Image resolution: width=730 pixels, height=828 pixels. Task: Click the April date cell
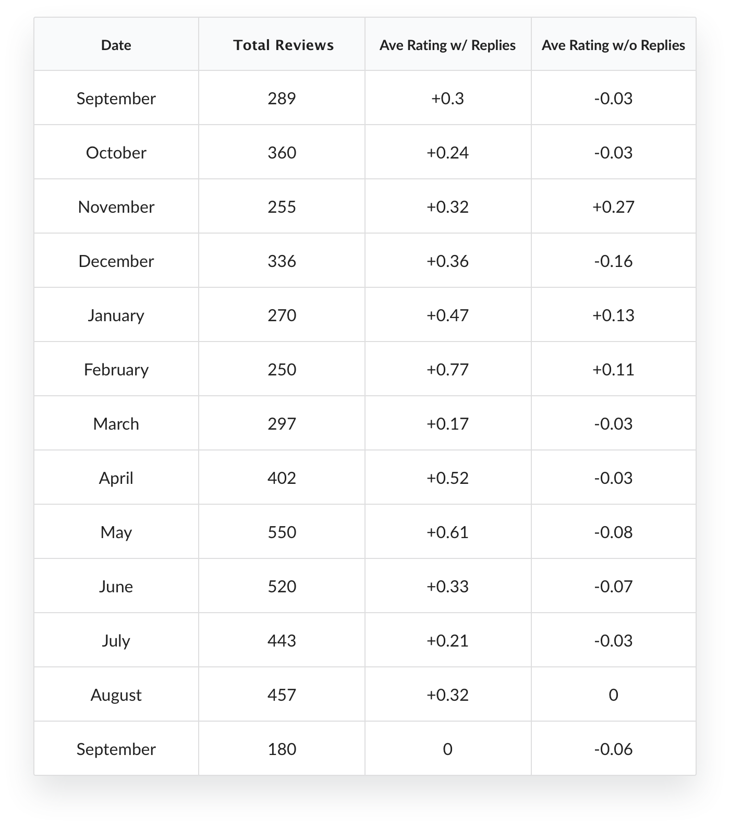point(116,478)
